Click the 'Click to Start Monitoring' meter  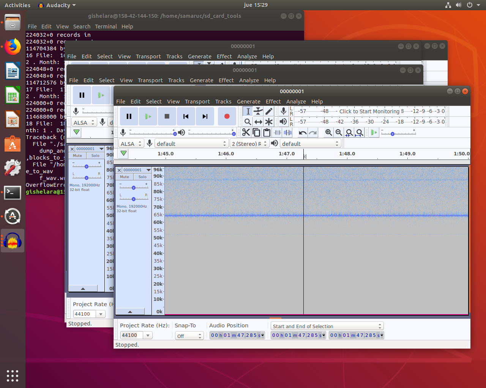click(369, 111)
